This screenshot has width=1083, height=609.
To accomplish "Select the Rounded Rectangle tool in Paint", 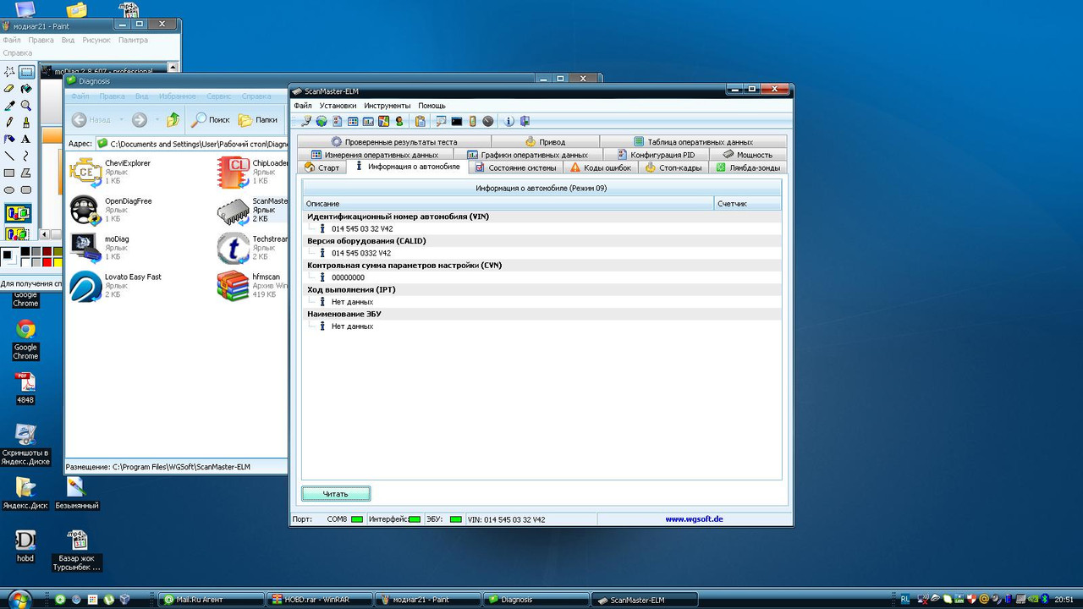I will [x=26, y=190].
